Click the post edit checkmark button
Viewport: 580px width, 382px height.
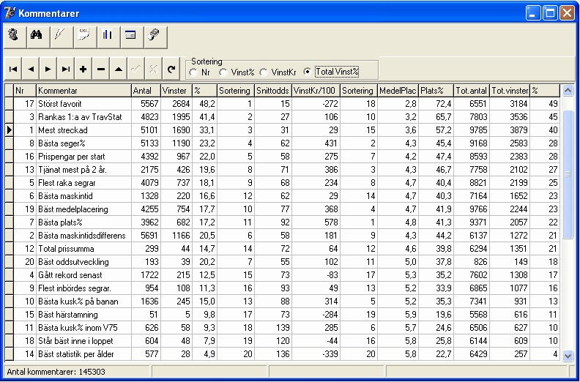point(135,68)
